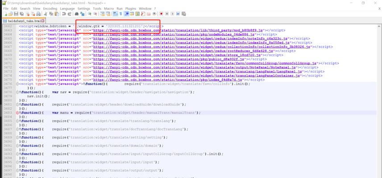This screenshot has height=178, width=382.
Task: Zoom out with the magnifier minus icon
Action: [95, 14]
